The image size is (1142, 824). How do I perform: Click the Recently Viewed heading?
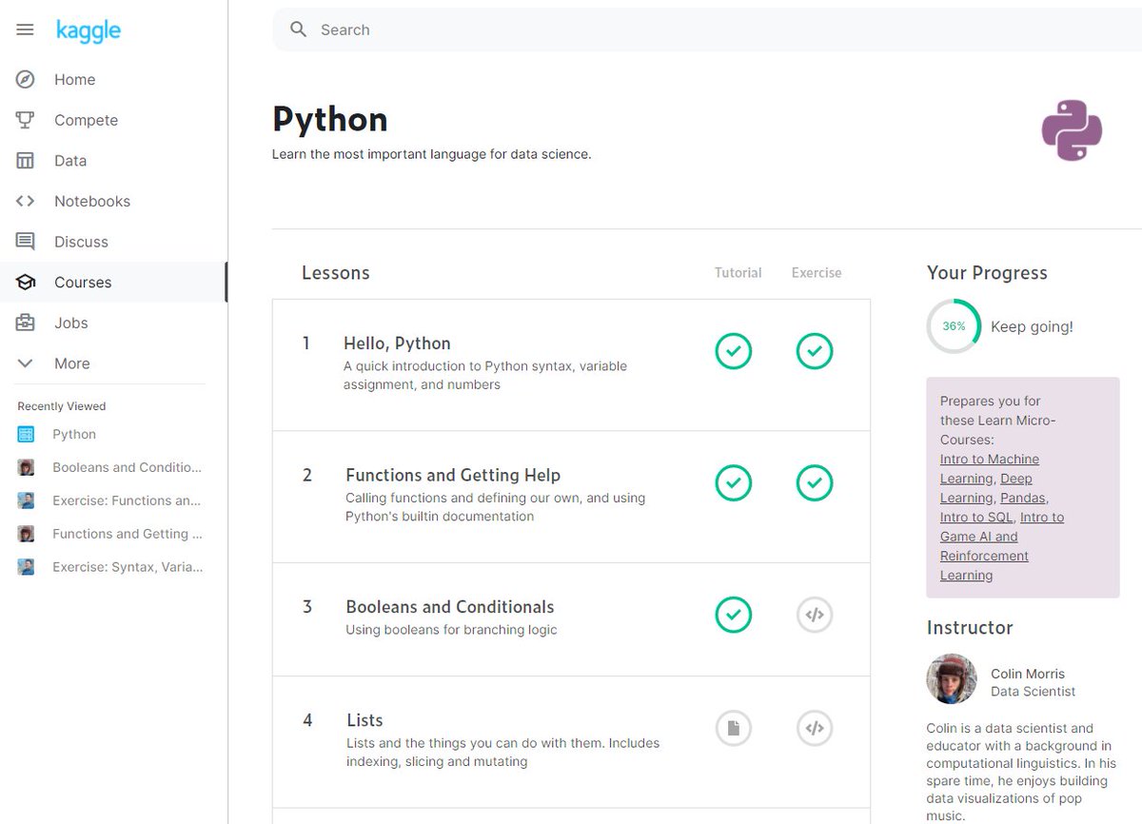[x=62, y=406]
